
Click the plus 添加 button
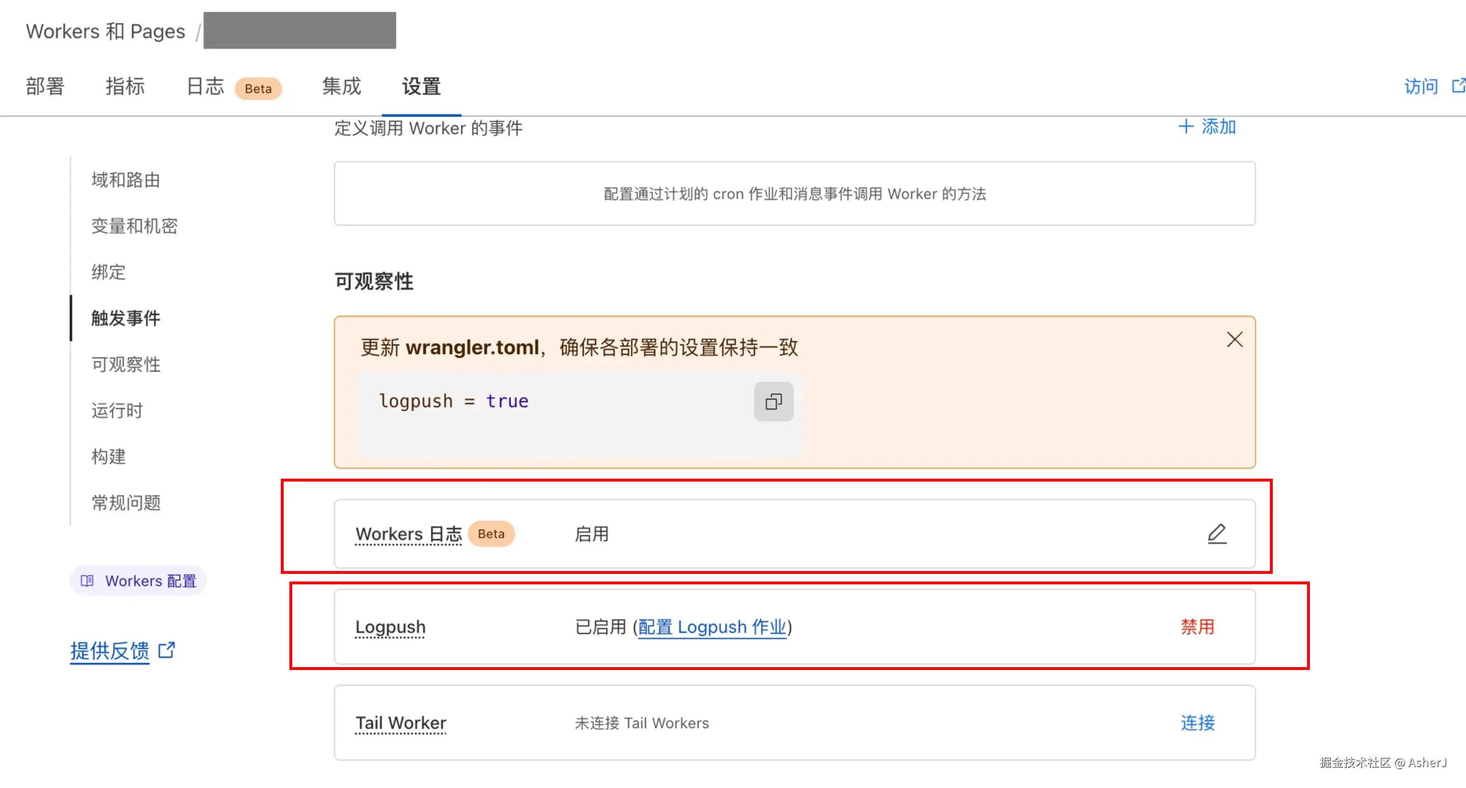click(x=1207, y=126)
